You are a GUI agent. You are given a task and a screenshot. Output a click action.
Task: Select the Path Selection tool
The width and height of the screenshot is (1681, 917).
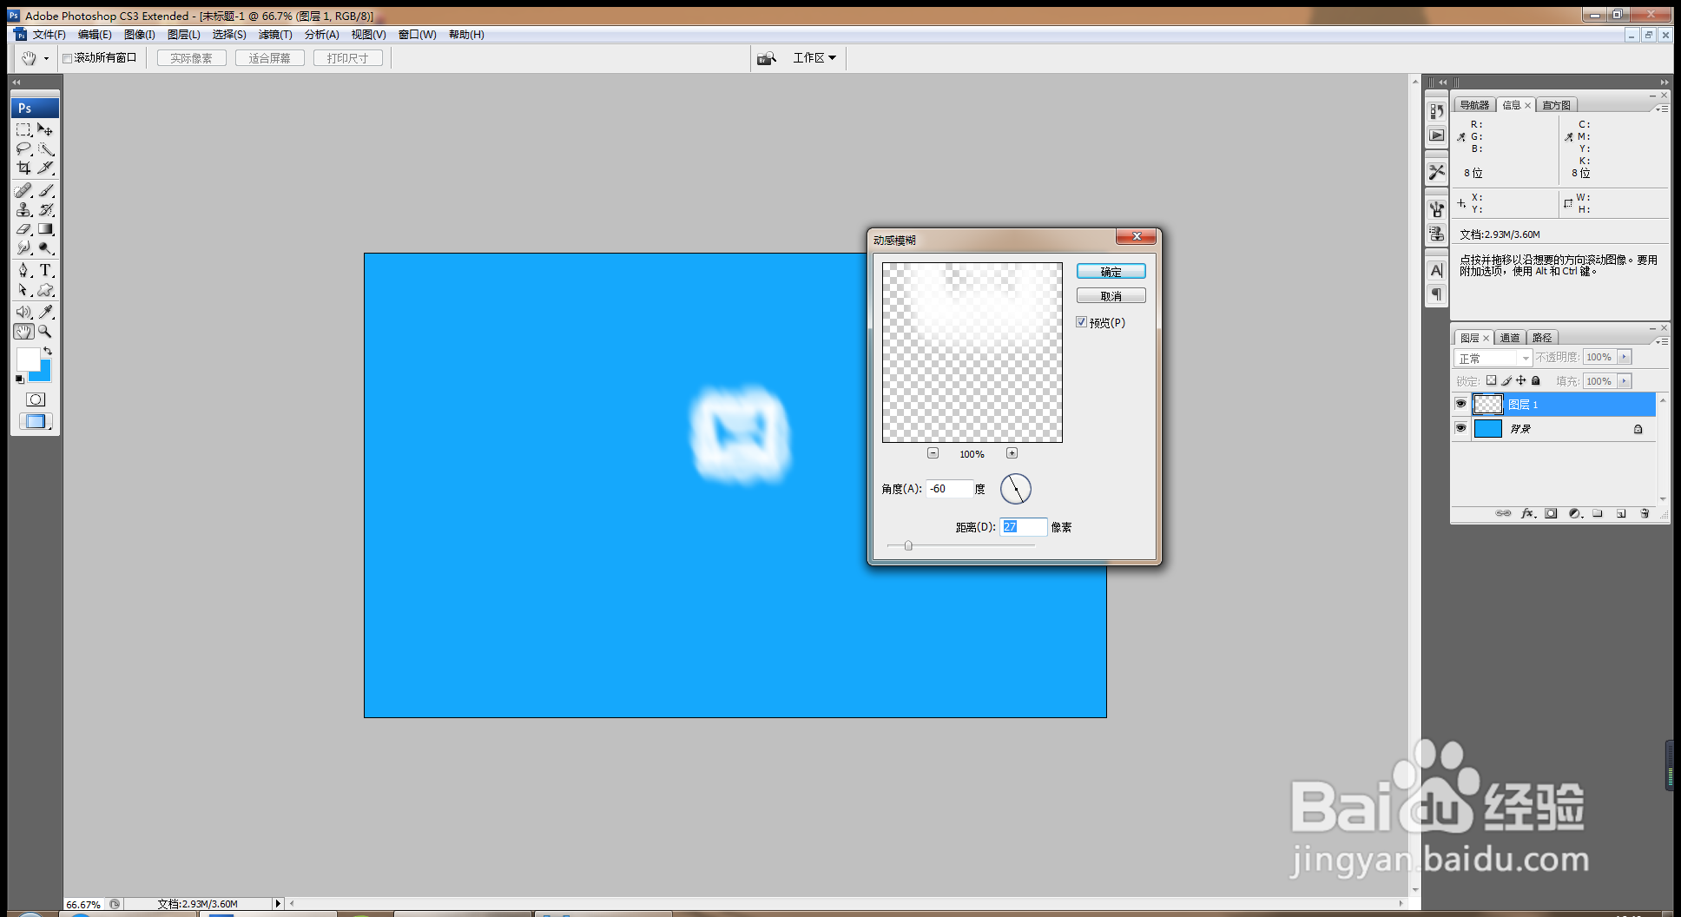23,290
